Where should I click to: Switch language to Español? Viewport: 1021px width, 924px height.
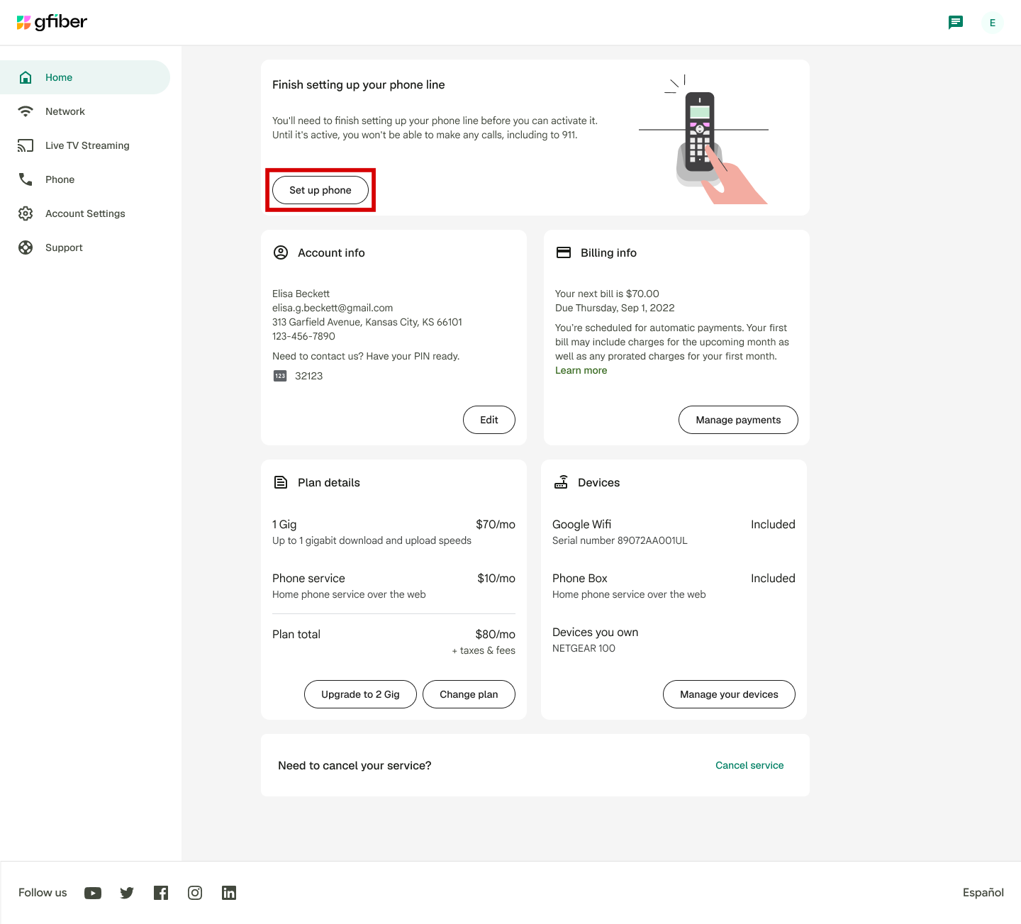click(983, 893)
